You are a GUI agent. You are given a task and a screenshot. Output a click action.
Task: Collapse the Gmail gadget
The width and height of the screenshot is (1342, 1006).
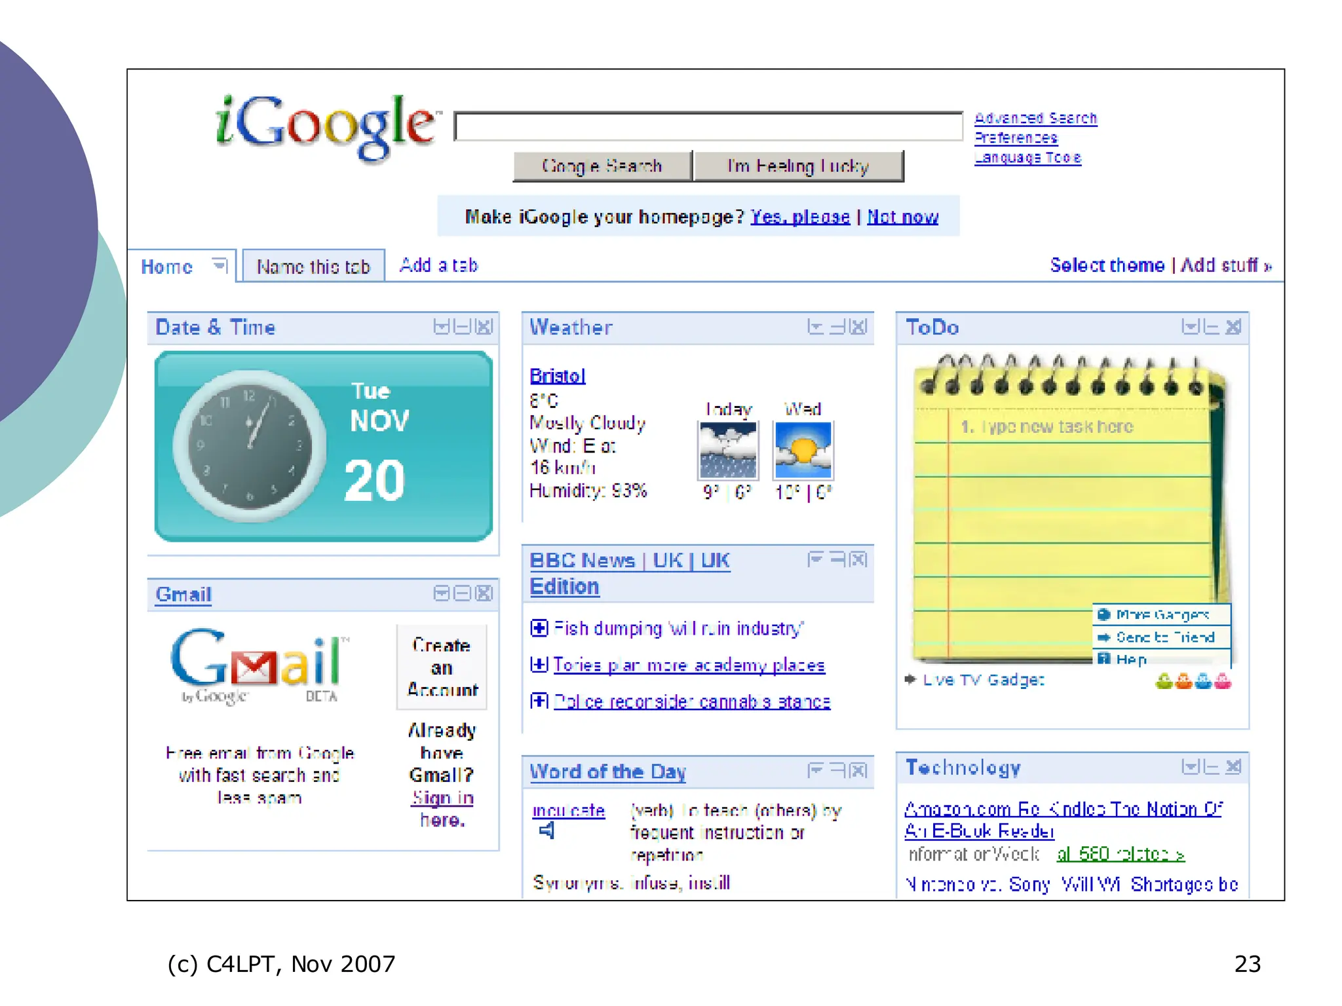click(x=463, y=593)
